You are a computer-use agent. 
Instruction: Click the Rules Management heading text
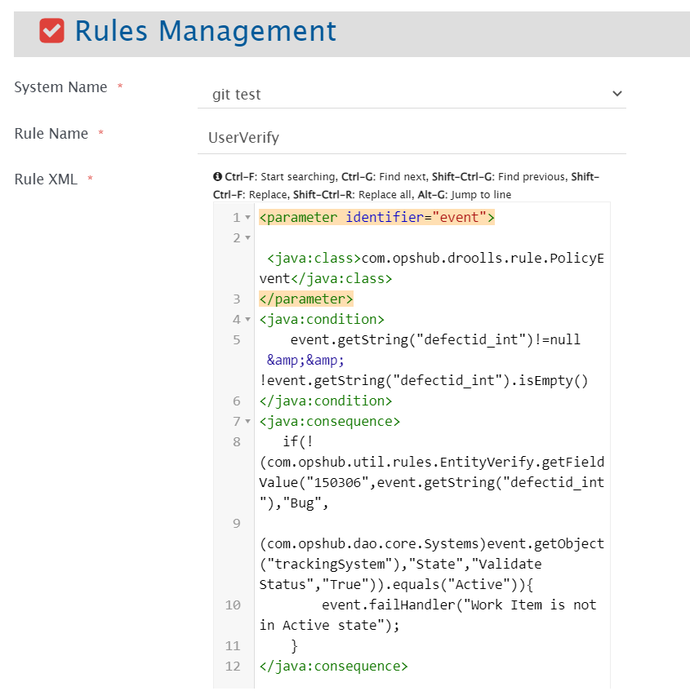pos(205,31)
